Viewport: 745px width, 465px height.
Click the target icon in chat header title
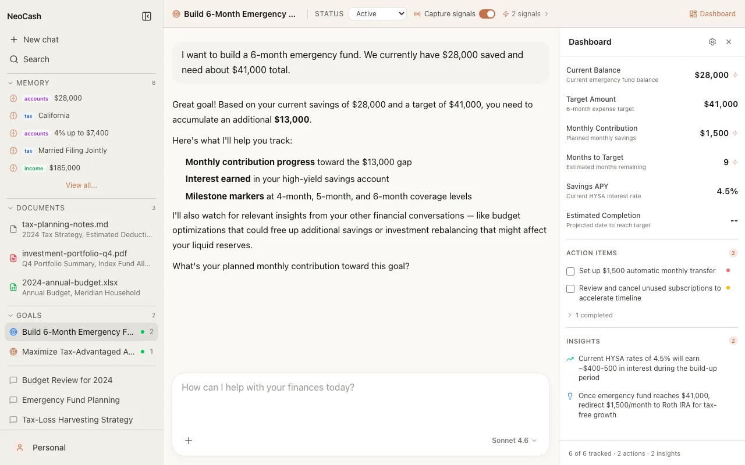click(x=176, y=14)
